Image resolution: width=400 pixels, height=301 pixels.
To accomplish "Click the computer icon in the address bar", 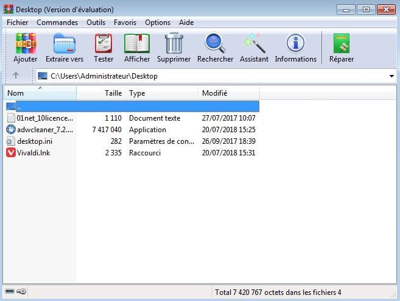I will [x=43, y=76].
